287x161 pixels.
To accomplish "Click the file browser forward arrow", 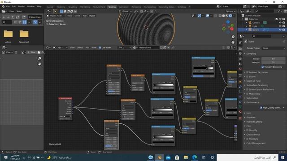I will coord(8,17).
